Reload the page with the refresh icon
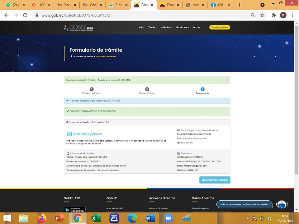 pos(25,15)
